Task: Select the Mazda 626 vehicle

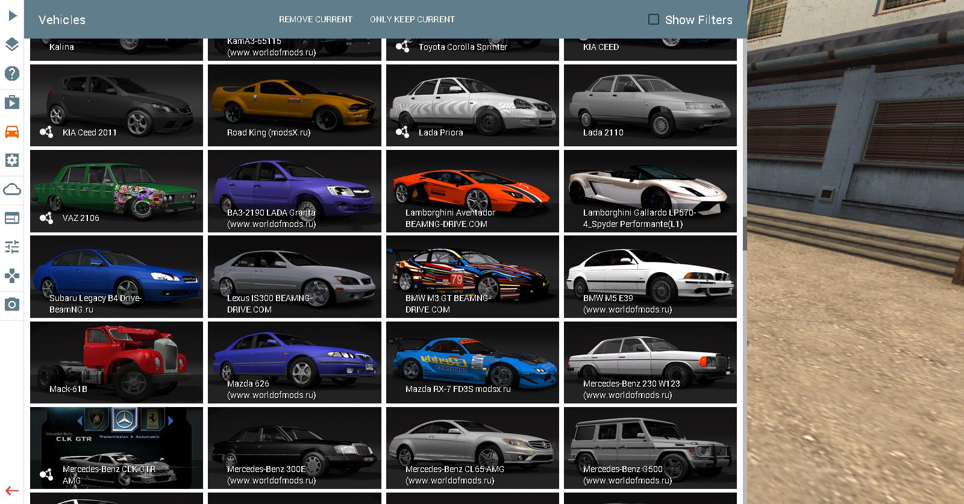Action: point(295,362)
